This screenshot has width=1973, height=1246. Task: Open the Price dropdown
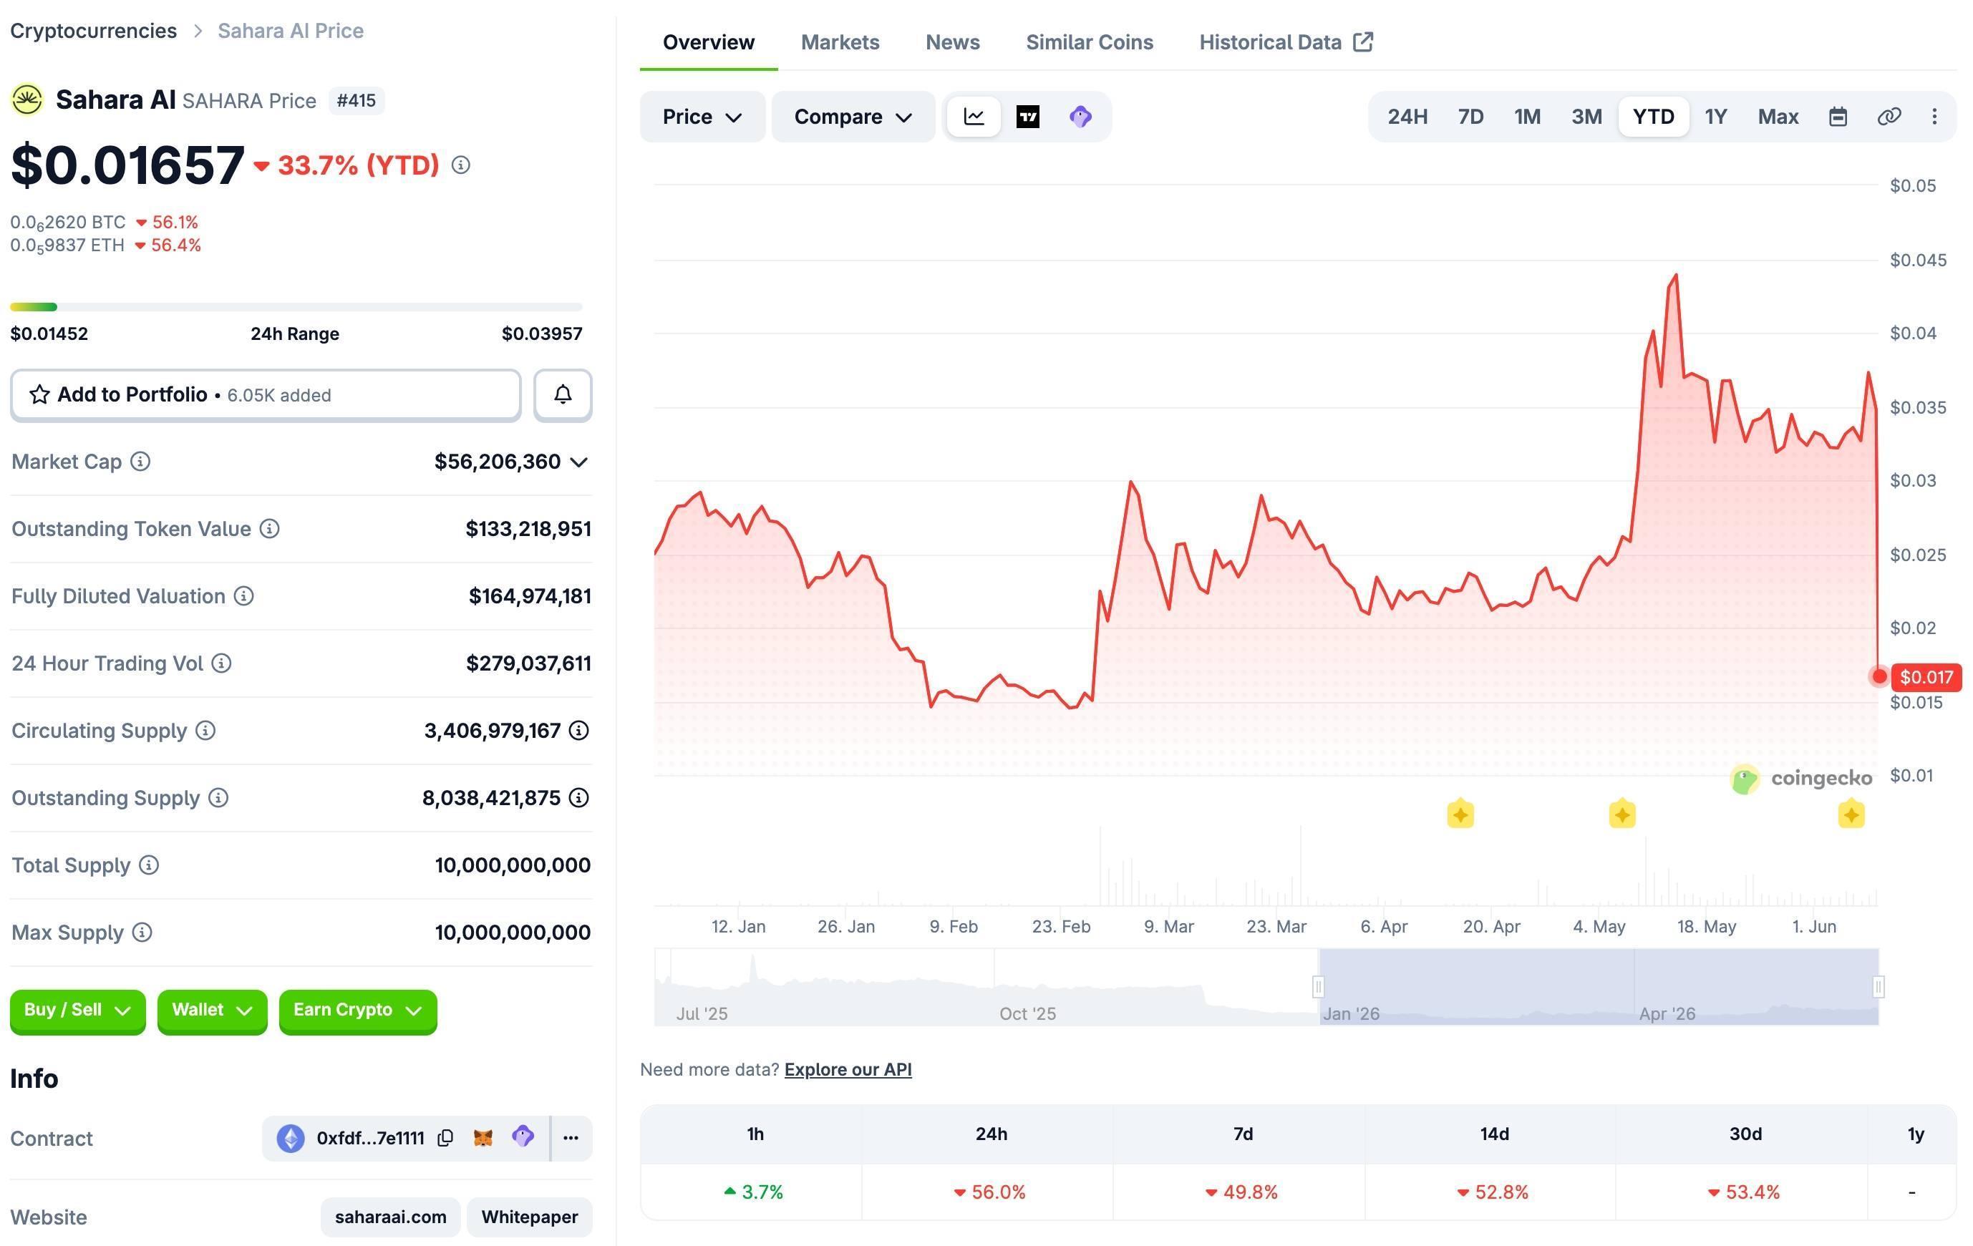tap(702, 117)
